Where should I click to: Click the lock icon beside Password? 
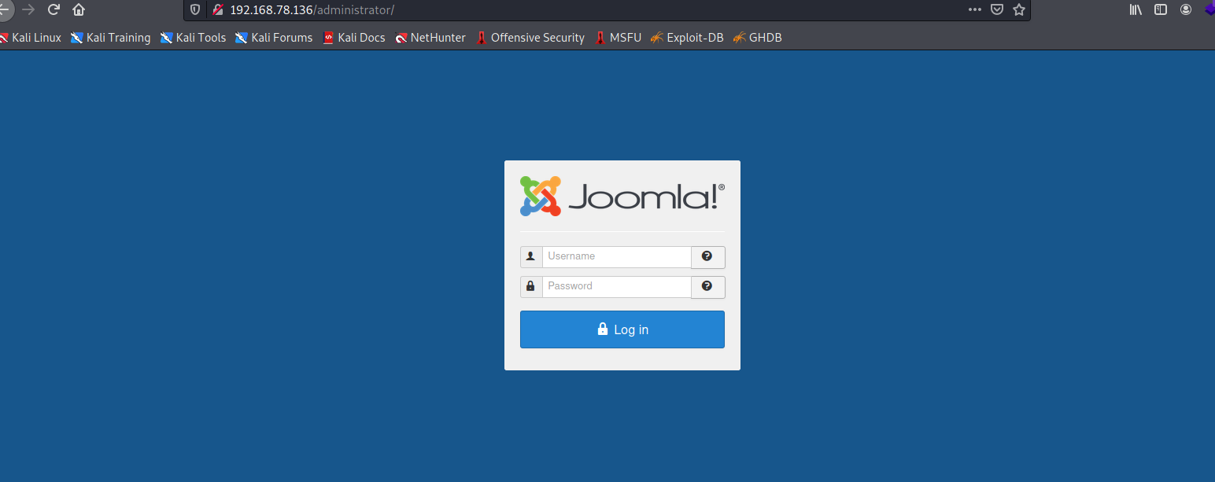pos(531,286)
